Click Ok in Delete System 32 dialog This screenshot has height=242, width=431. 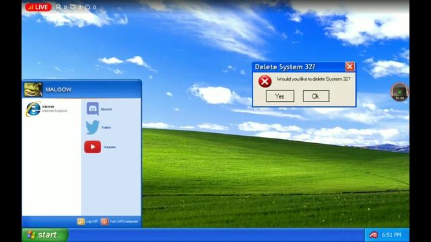coord(316,96)
